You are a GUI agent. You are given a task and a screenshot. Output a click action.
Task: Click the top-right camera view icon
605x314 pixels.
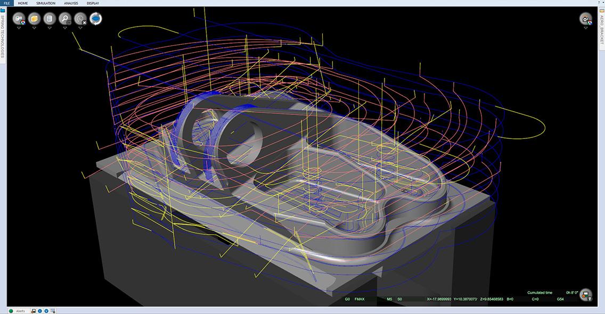(586, 19)
